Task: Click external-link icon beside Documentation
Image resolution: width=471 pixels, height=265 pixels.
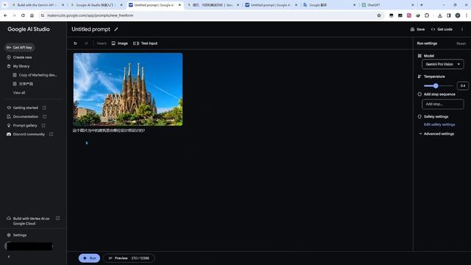Action: pos(44,116)
